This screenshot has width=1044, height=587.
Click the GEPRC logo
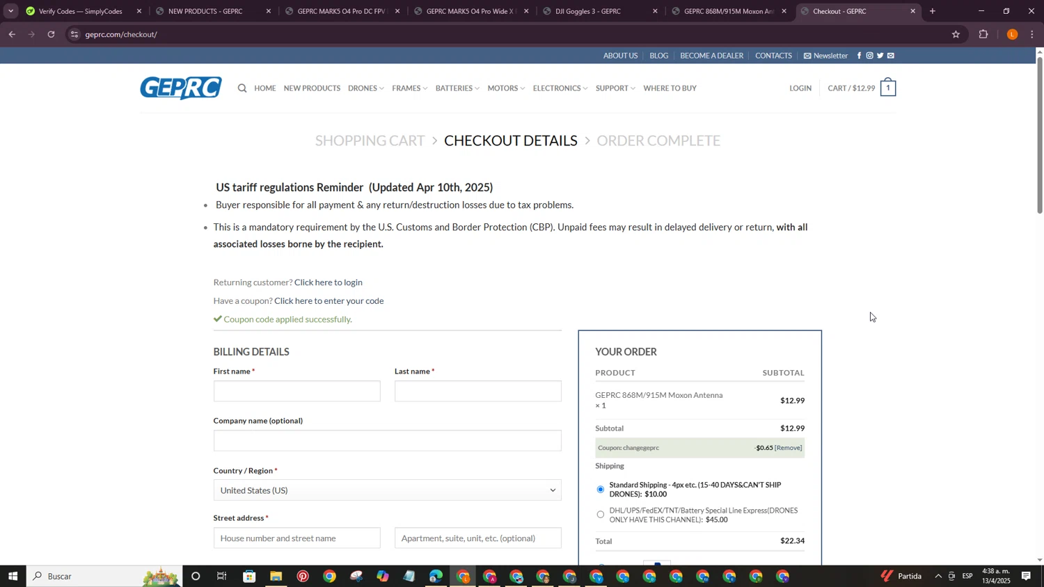pos(181,88)
